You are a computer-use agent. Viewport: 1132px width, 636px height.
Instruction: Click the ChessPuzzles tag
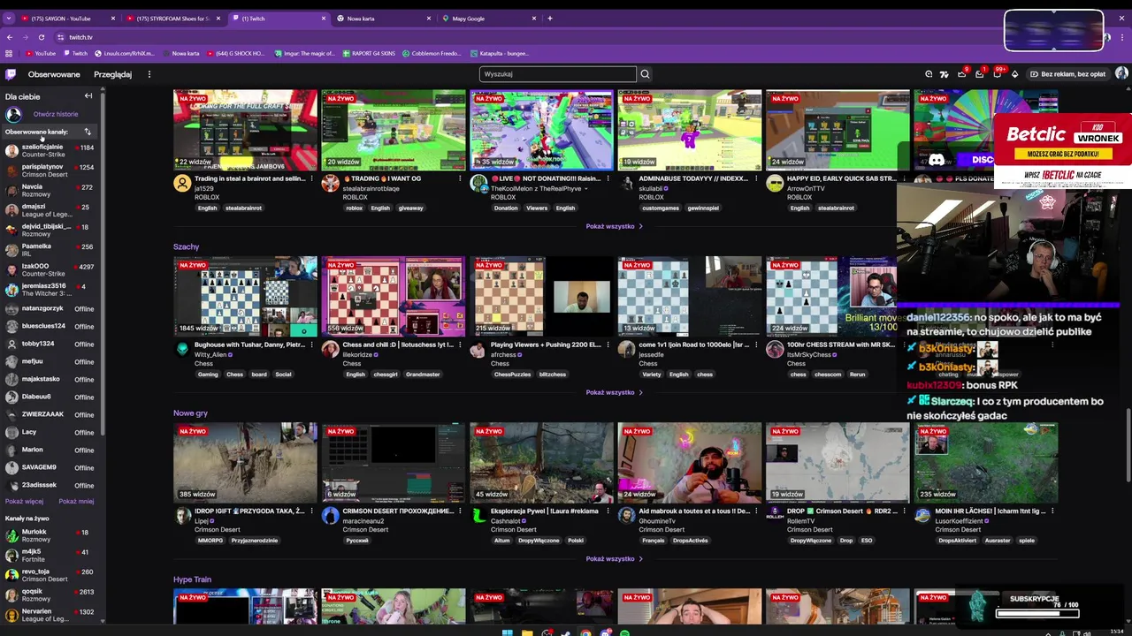point(512,375)
